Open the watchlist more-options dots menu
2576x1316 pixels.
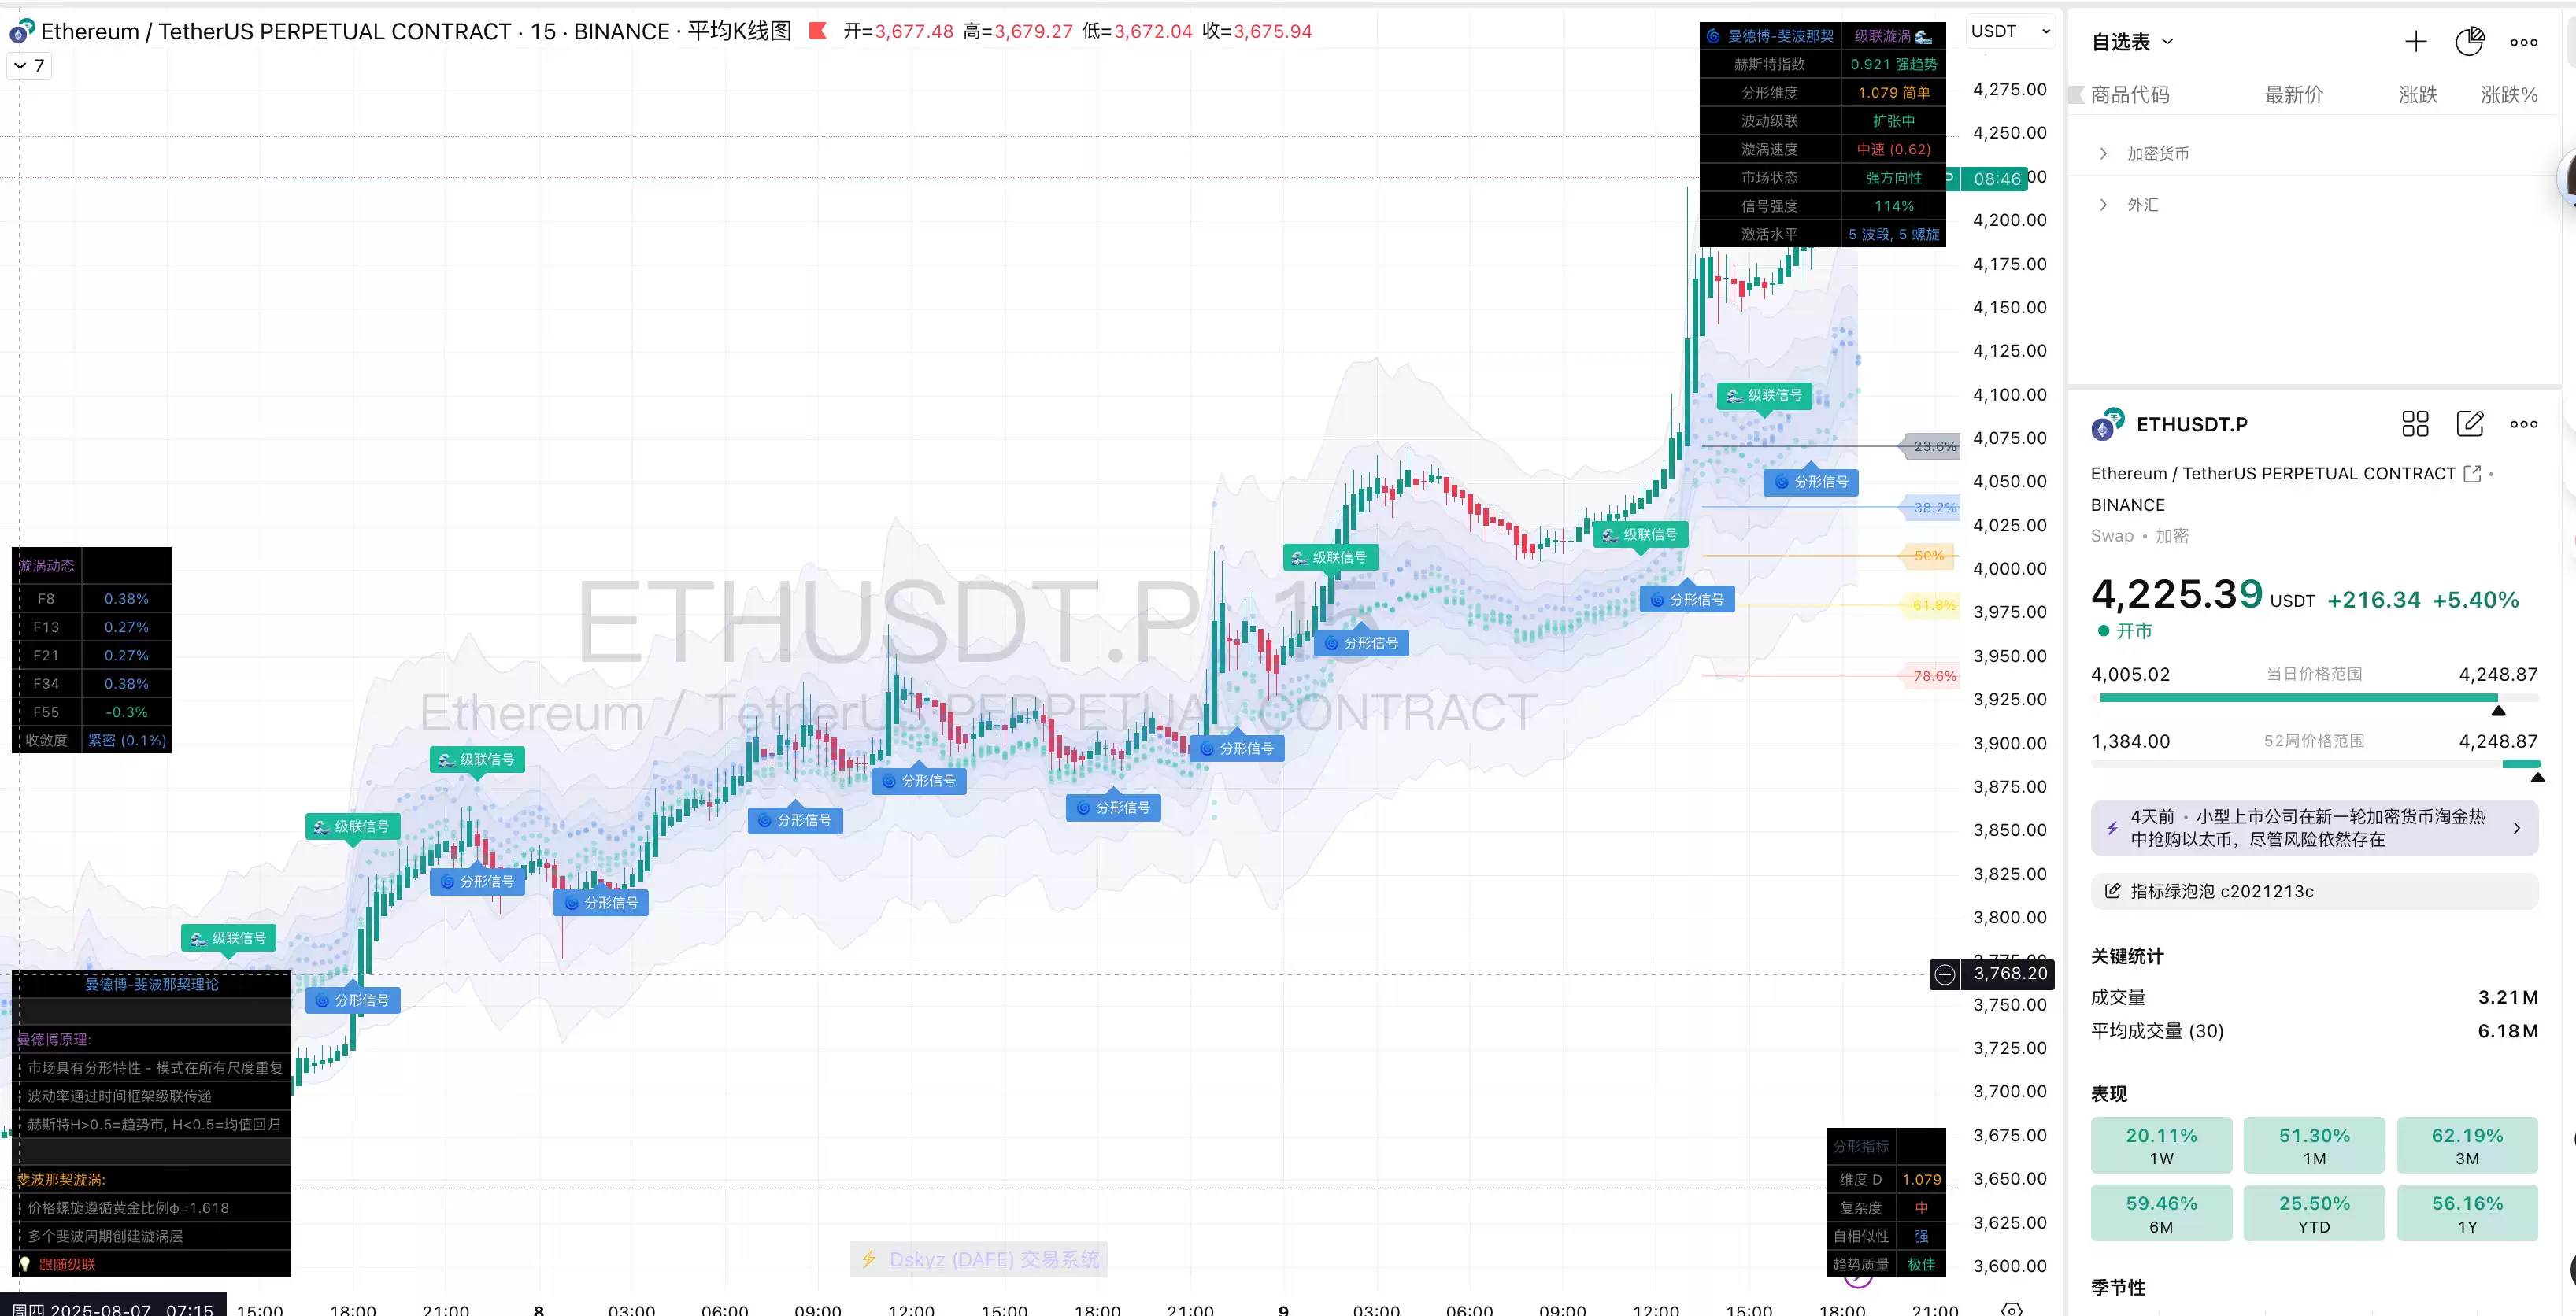pos(2524,41)
